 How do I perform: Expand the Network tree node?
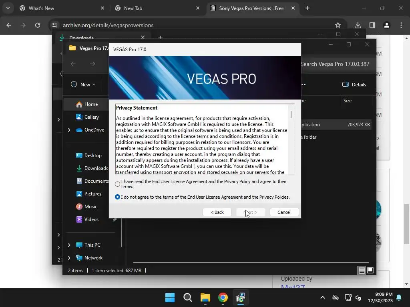[x=69, y=258]
